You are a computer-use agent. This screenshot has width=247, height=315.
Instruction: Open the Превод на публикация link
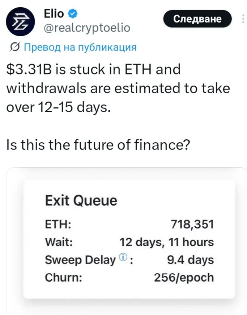click(x=80, y=48)
